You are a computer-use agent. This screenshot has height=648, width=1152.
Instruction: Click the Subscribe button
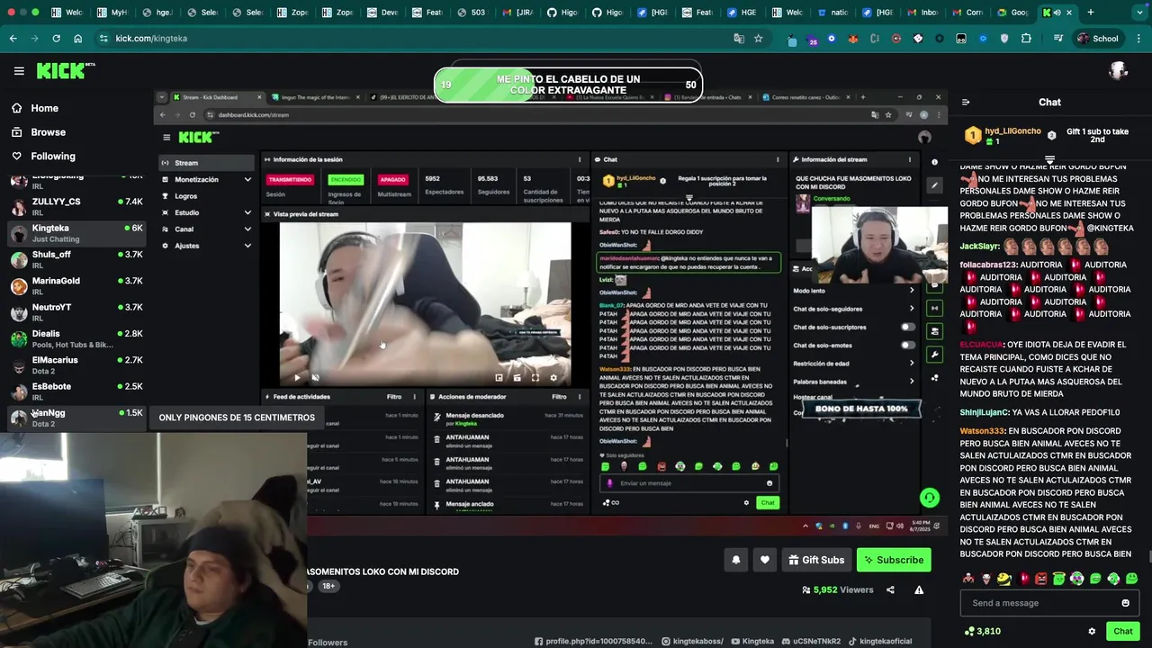pyautogui.click(x=894, y=560)
